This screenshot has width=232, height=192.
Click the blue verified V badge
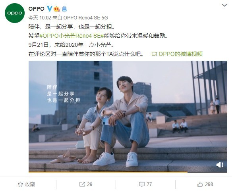(50, 9)
